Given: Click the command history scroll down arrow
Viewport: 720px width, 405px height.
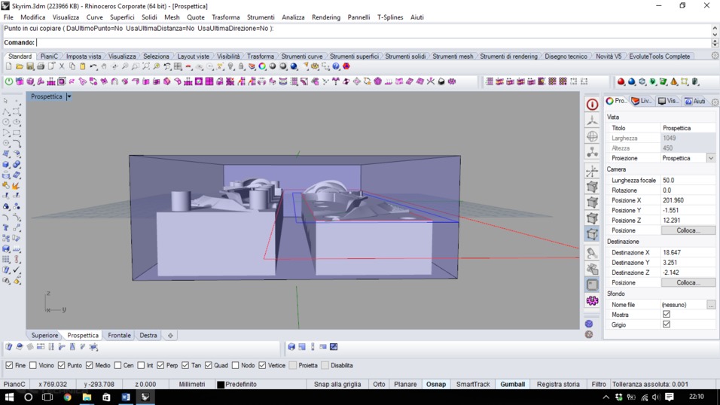Looking at the screenshot, I should click(715, 35).
